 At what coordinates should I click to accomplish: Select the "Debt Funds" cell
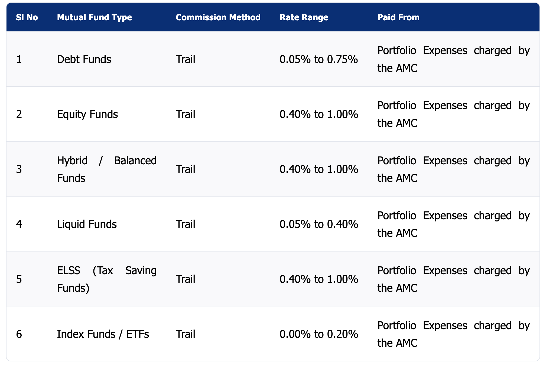(84, 59)
